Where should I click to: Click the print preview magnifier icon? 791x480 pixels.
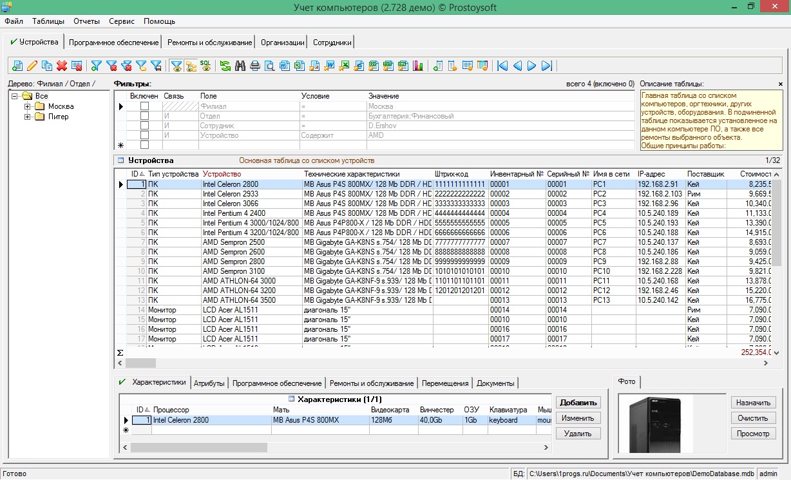tap(270, 65)
